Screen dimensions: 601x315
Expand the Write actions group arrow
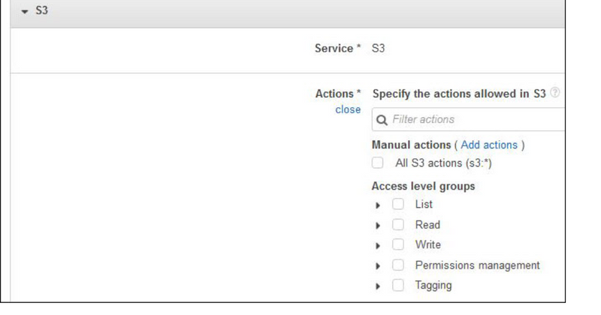(378, 245)
